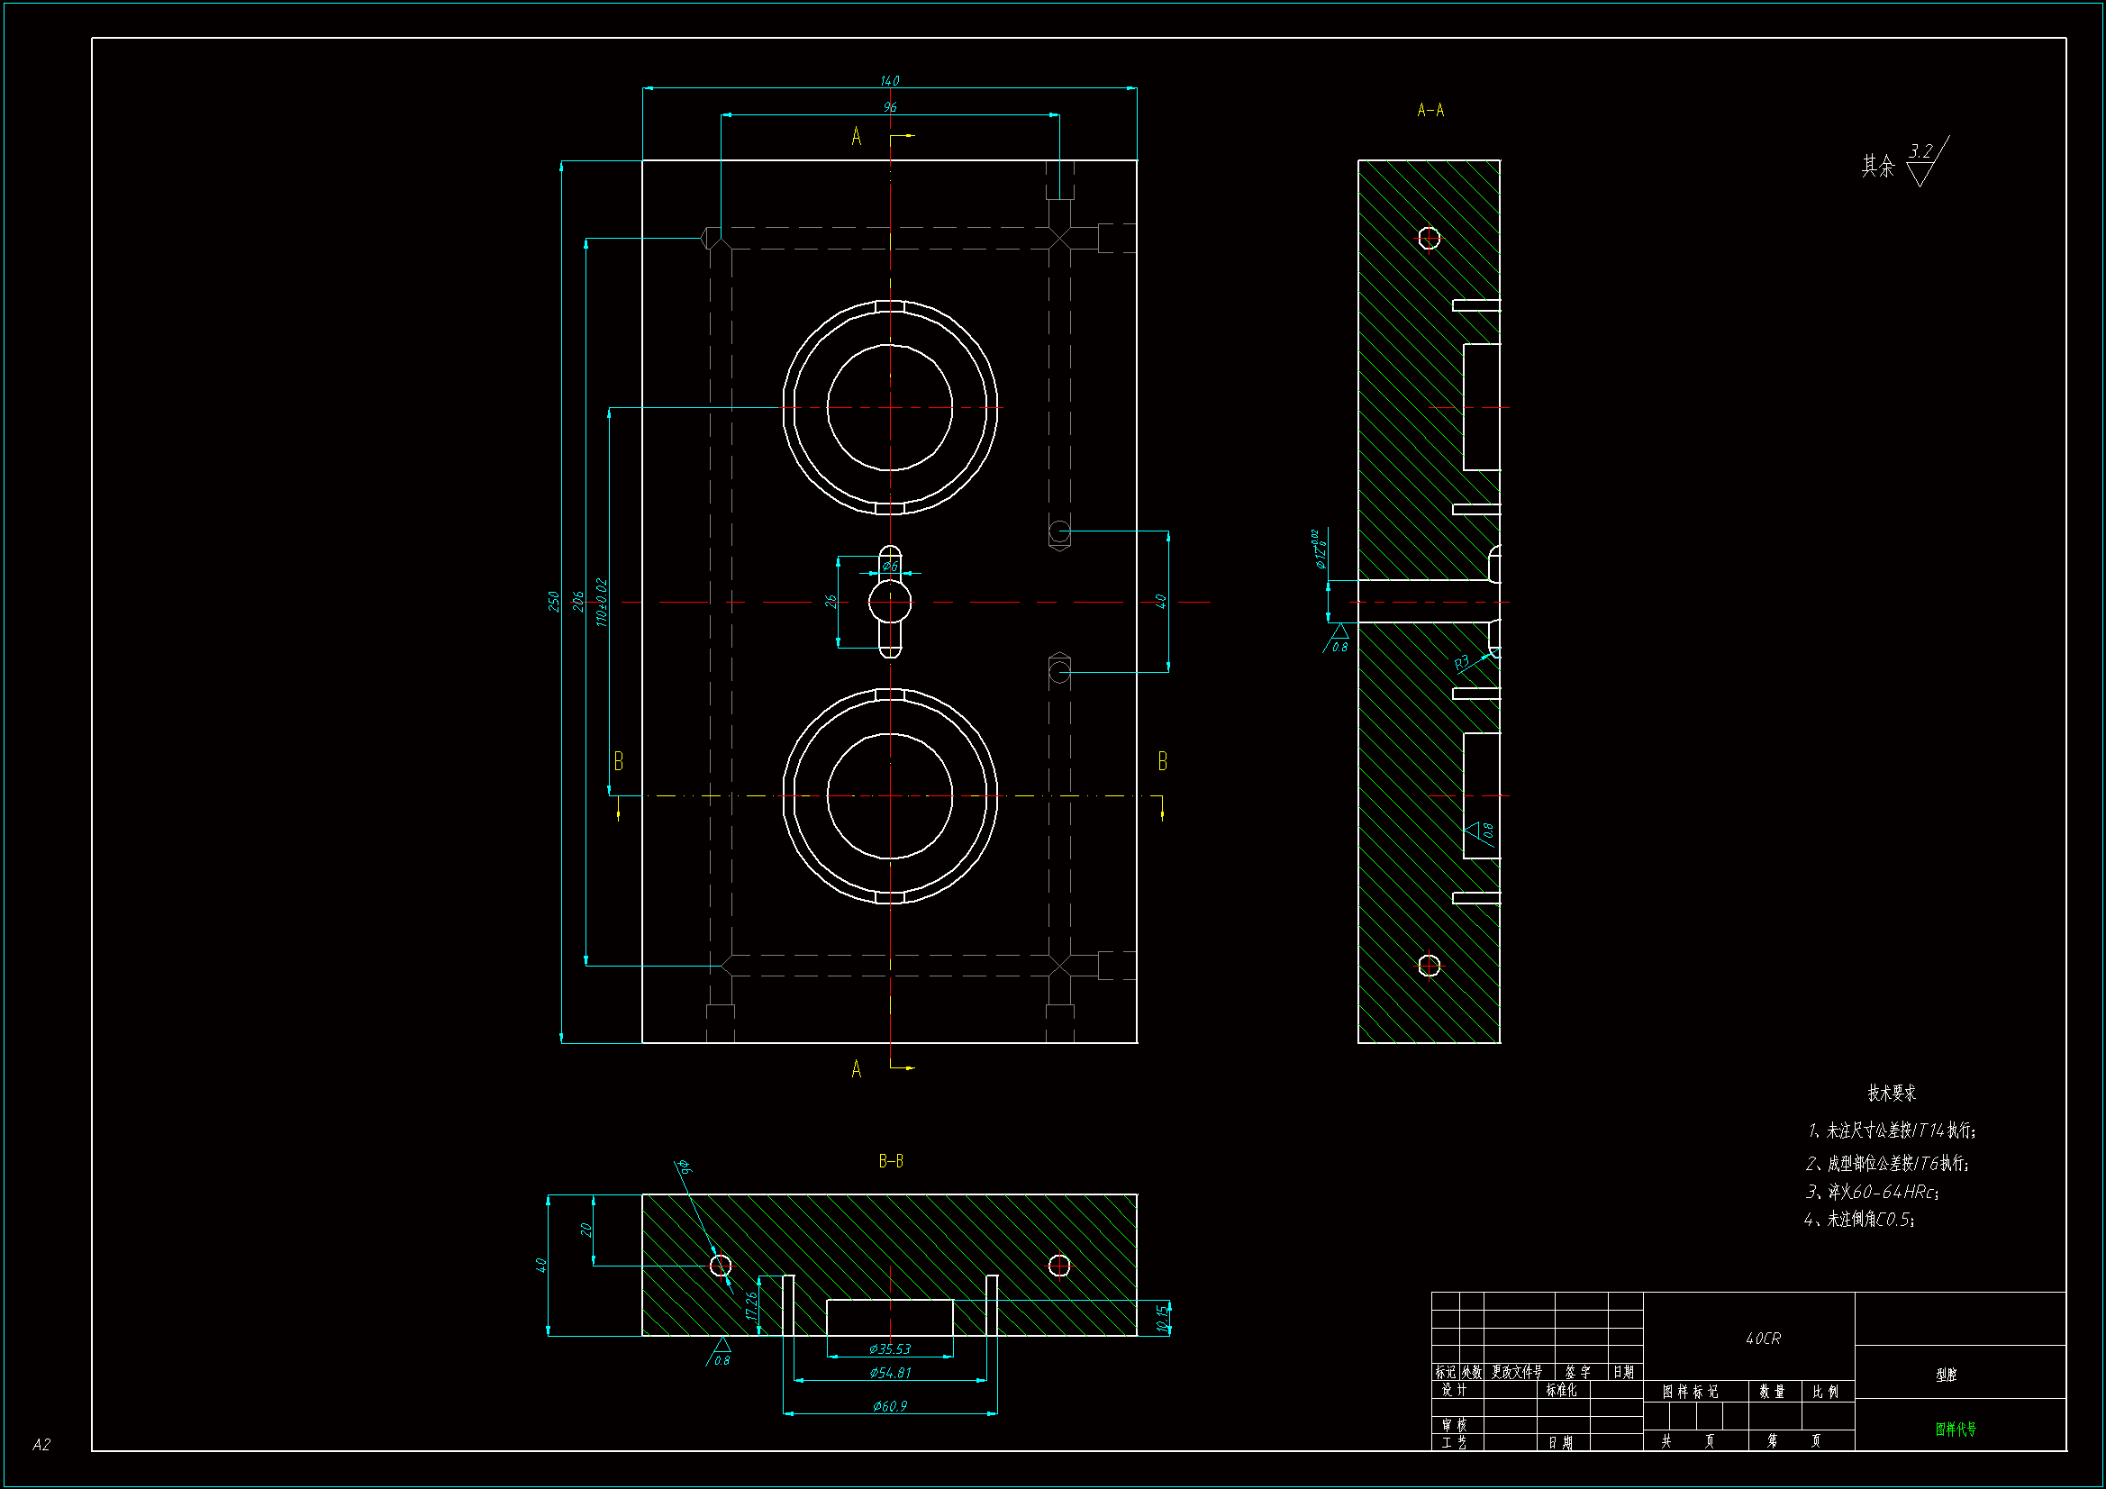The width and height of the screenshot is (2106, 1489).
Task: Select the green 图样代号 text
Action: (x=1956, y=1429)
